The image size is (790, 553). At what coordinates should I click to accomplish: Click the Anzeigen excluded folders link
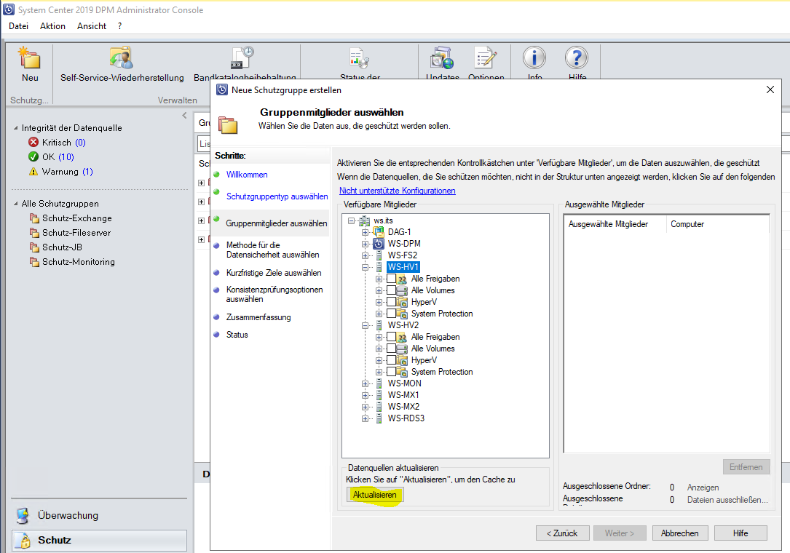[703, 488]
